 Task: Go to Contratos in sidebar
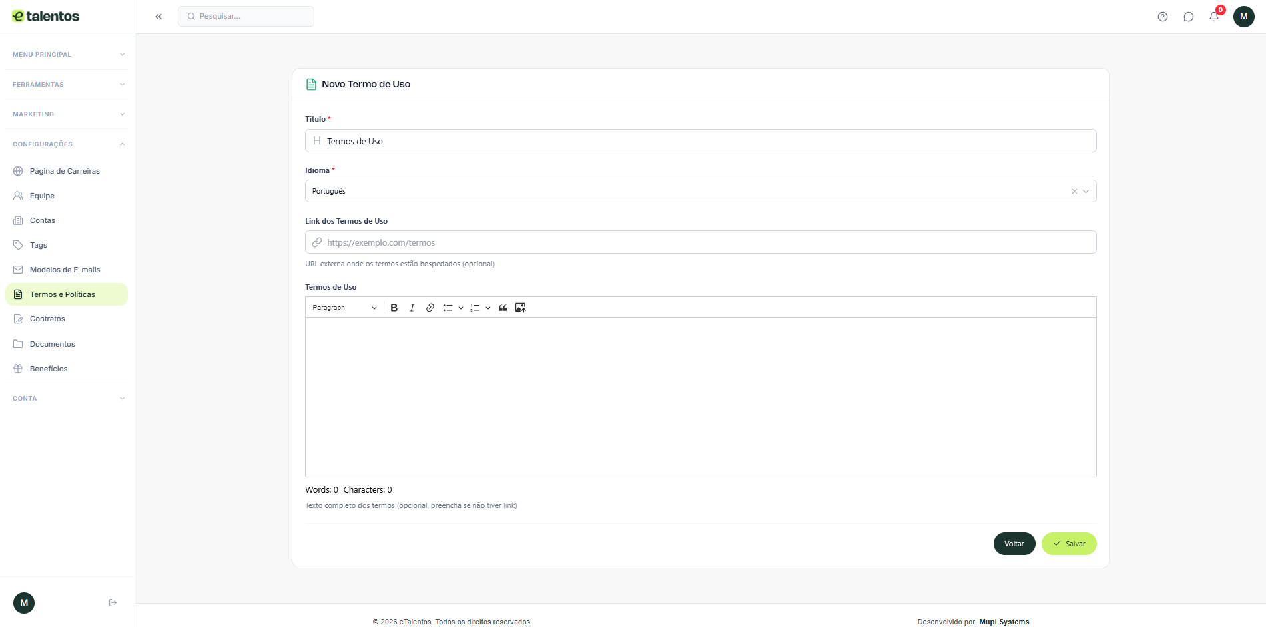pyautogui.click(x=47, y=319)
